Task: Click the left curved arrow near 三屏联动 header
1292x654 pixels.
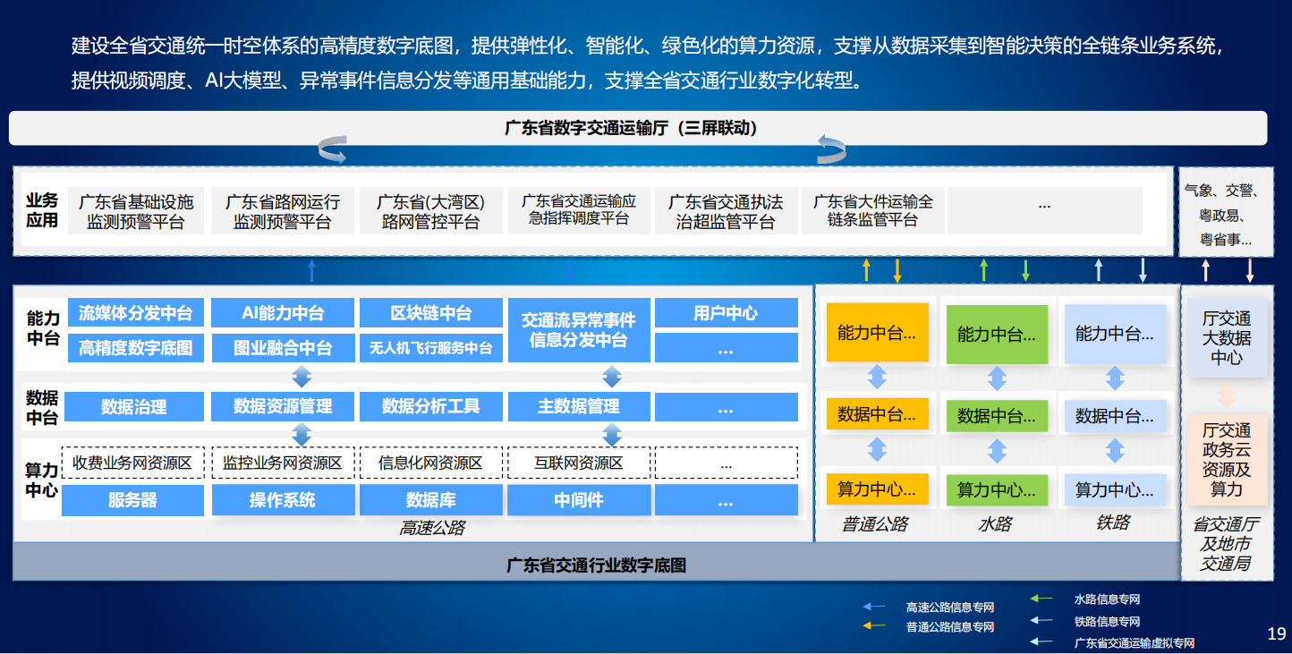Action: 333,148
